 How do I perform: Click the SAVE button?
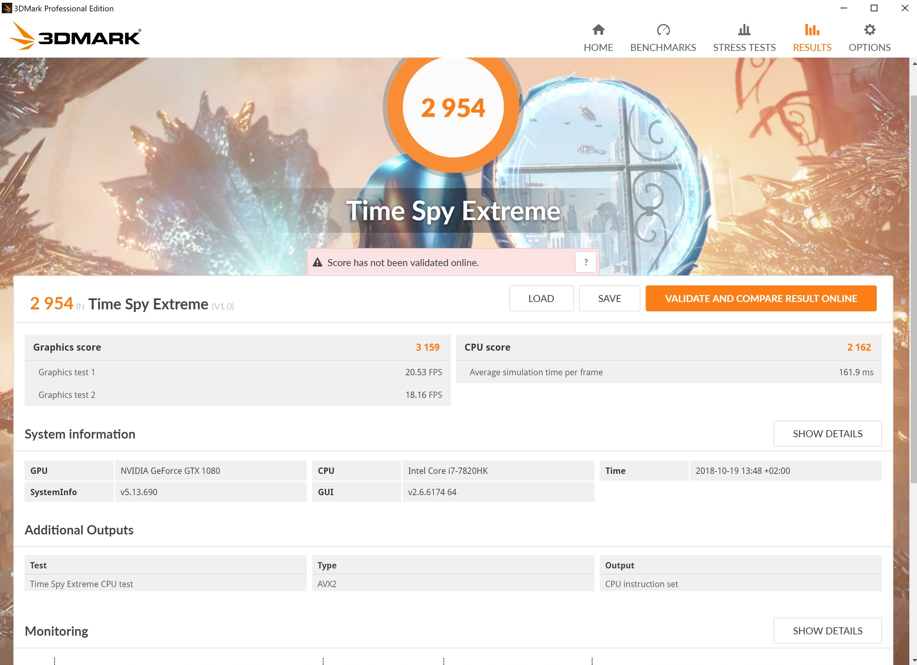click(609, 298)
